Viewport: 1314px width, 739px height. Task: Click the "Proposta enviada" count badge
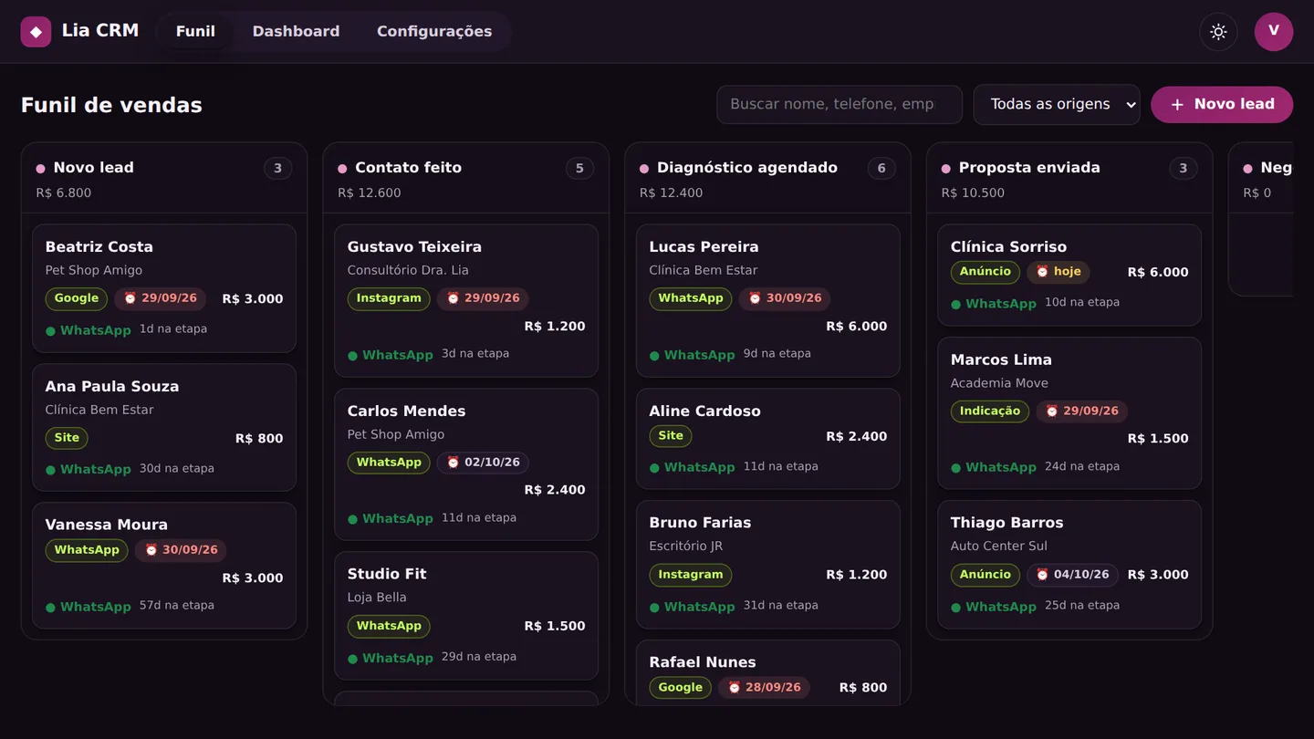tap(1184, 168)
